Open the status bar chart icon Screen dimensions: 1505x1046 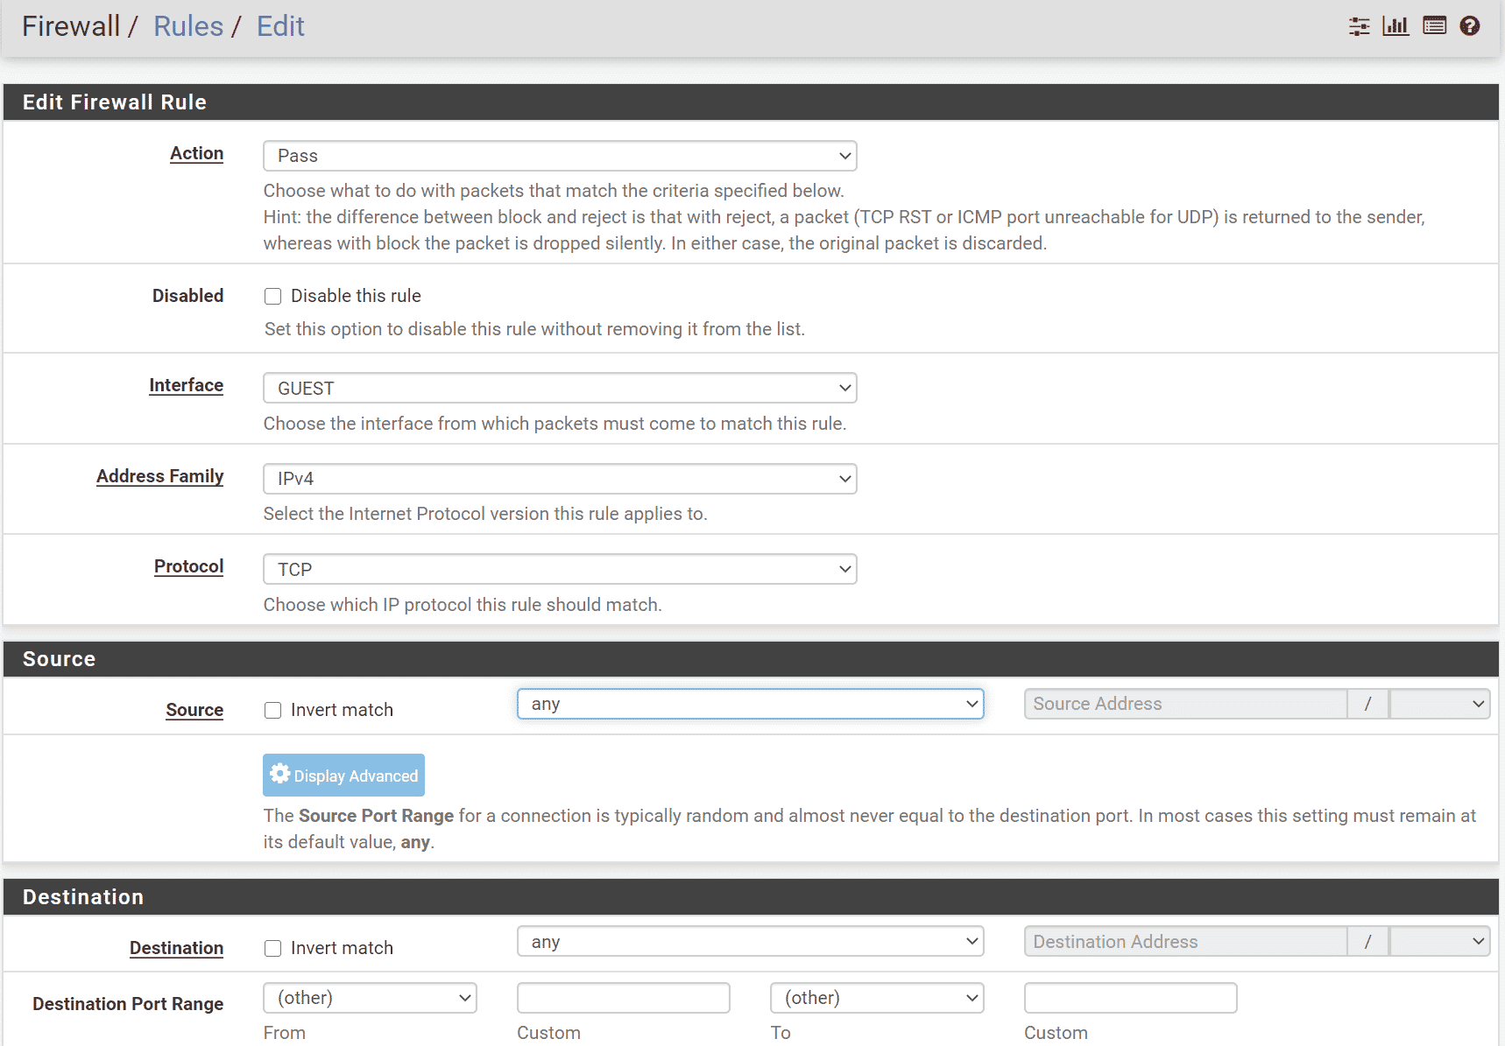pyautogui.click(x=1395, y=26)
